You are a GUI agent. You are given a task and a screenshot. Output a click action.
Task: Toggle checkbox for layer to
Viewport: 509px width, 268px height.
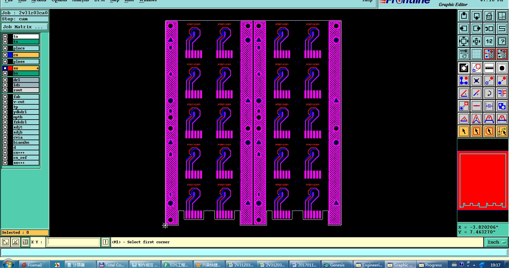click(5, 36)
